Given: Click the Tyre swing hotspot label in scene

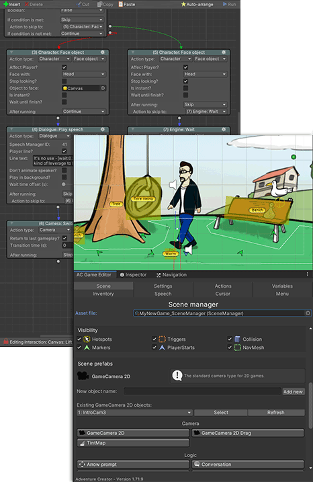Looking at the screenshot, I should point(144,198).
